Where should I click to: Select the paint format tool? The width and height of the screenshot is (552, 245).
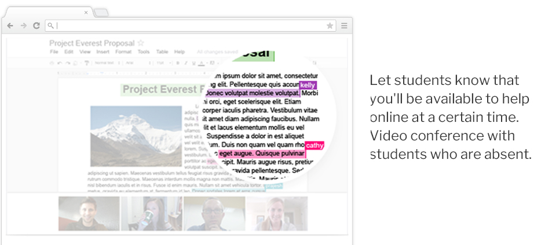[x=86, y=62]
